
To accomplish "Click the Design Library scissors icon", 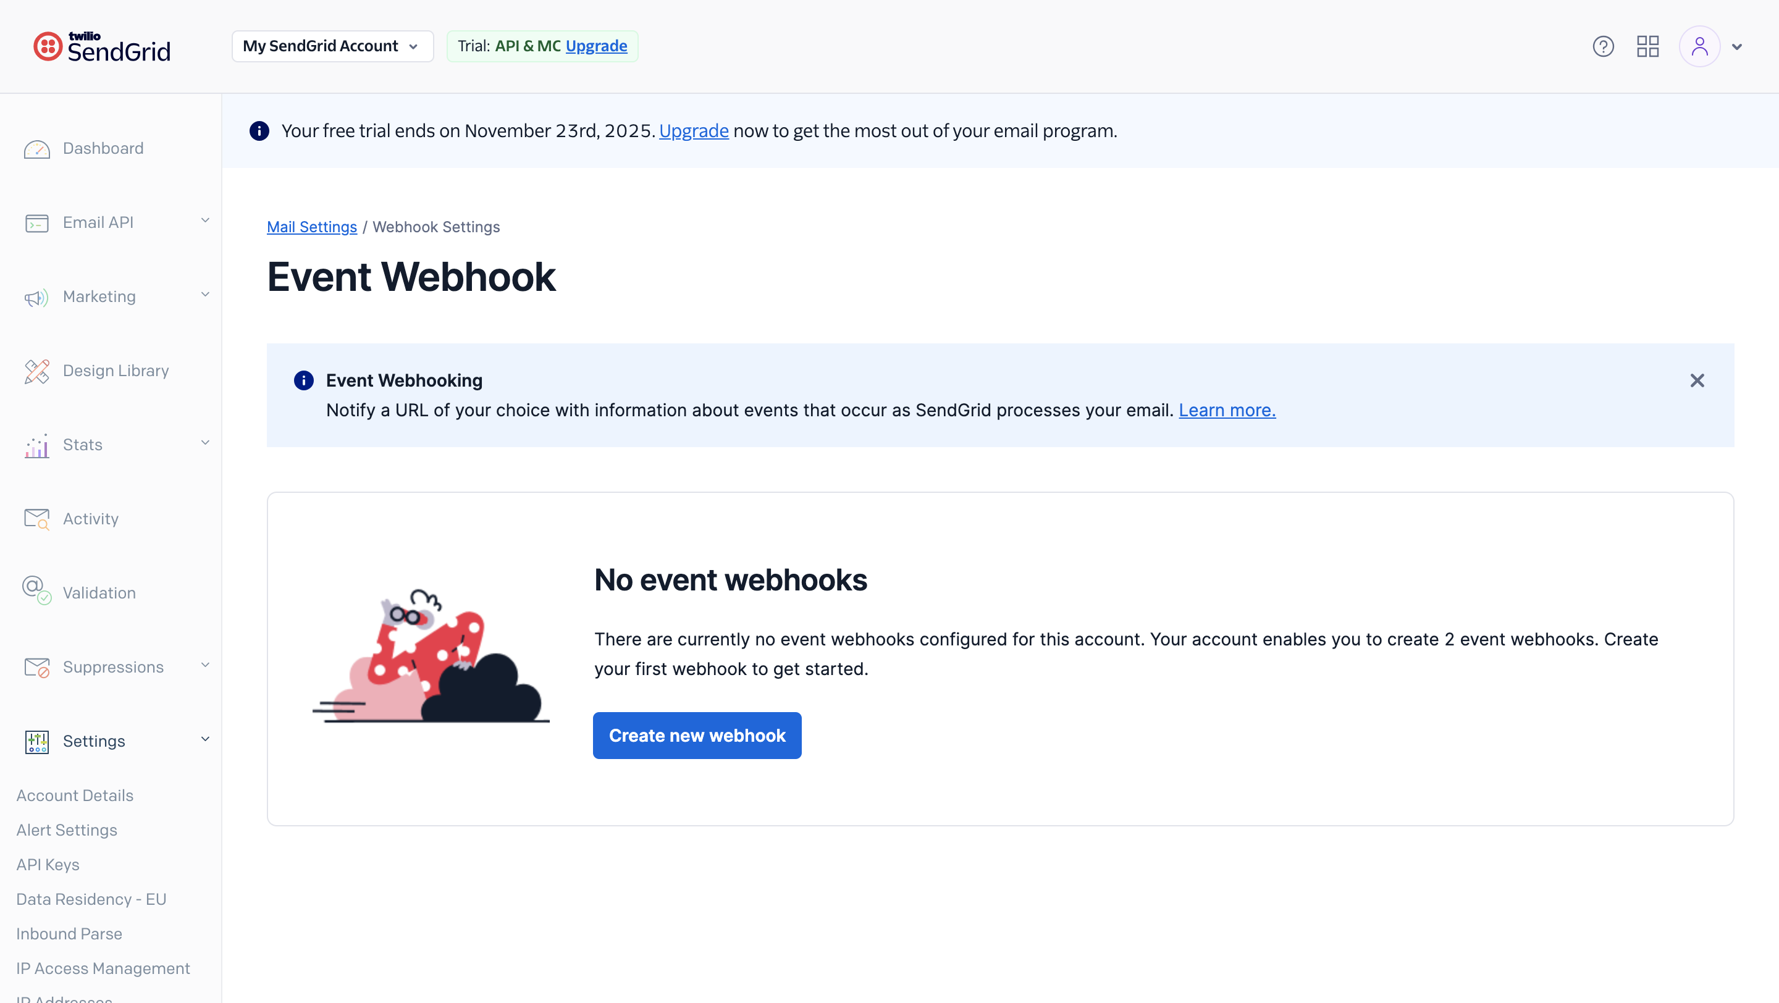I will click(37, 371).
